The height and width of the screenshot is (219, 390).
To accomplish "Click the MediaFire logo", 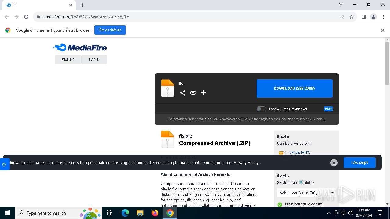I will point(80,47).
